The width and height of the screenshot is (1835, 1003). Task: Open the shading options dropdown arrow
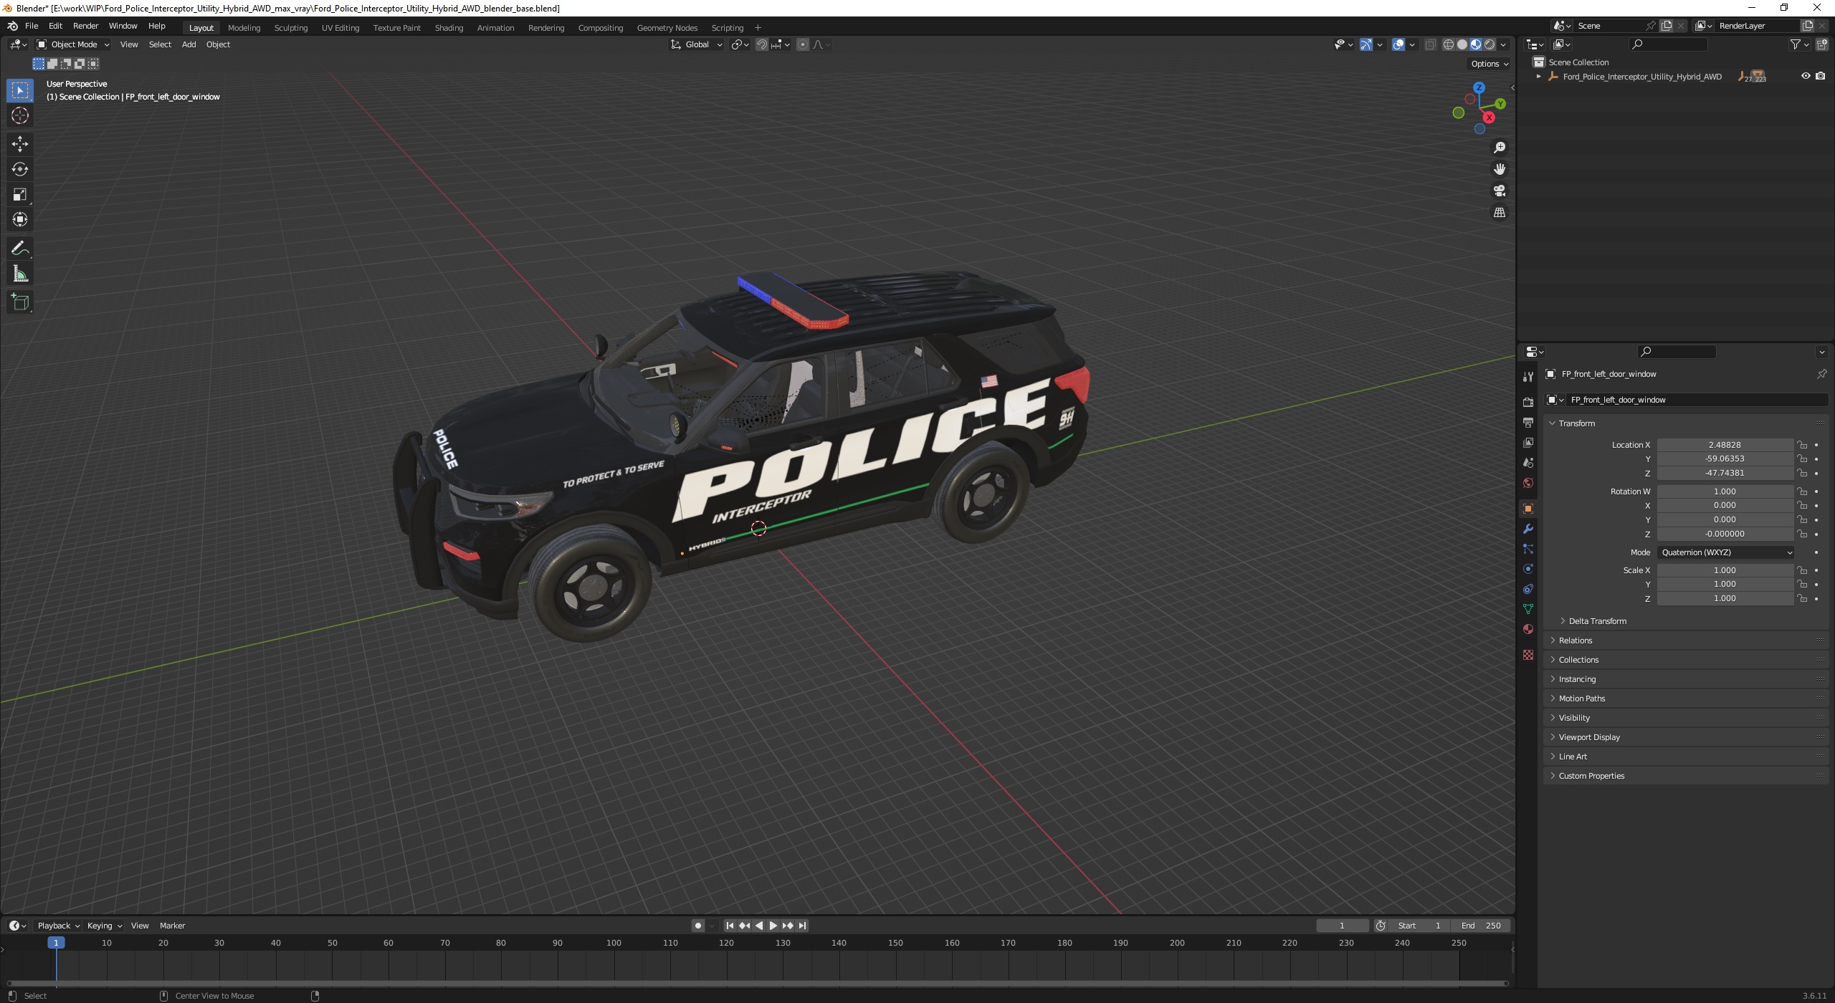click(1503, 44)
